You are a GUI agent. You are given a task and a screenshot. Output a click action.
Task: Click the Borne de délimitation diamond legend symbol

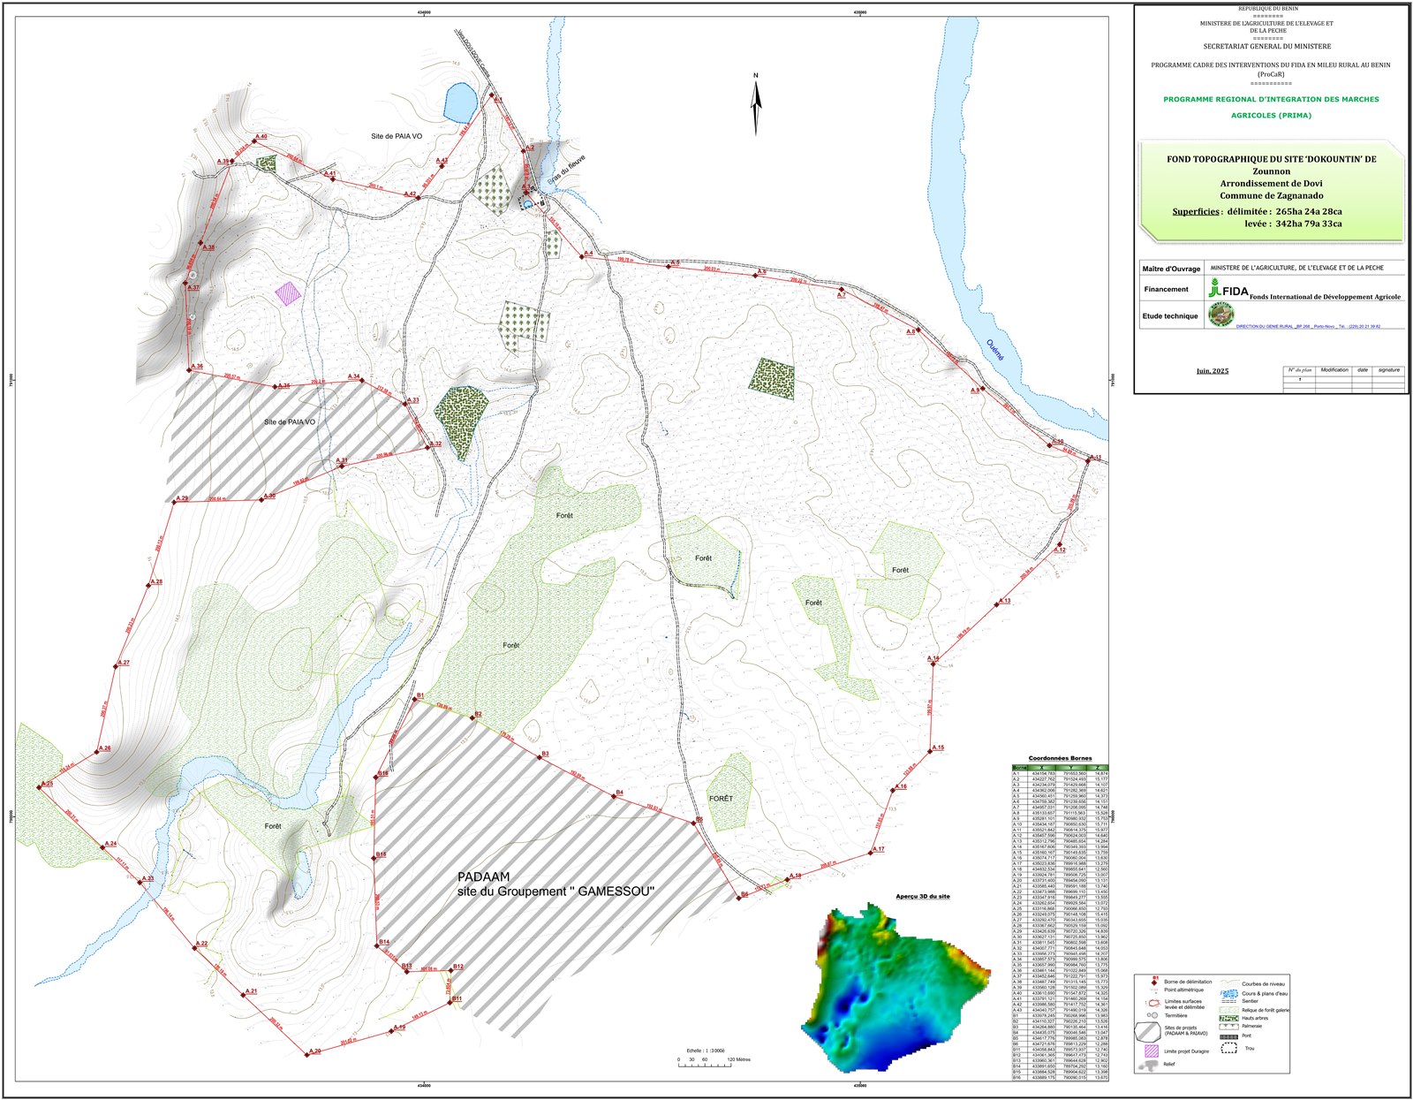(x=1153, y=982)
